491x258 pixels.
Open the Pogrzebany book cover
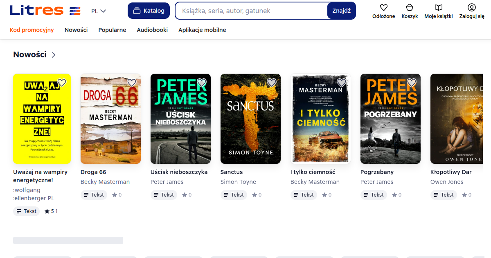click(x=390, y=119)
